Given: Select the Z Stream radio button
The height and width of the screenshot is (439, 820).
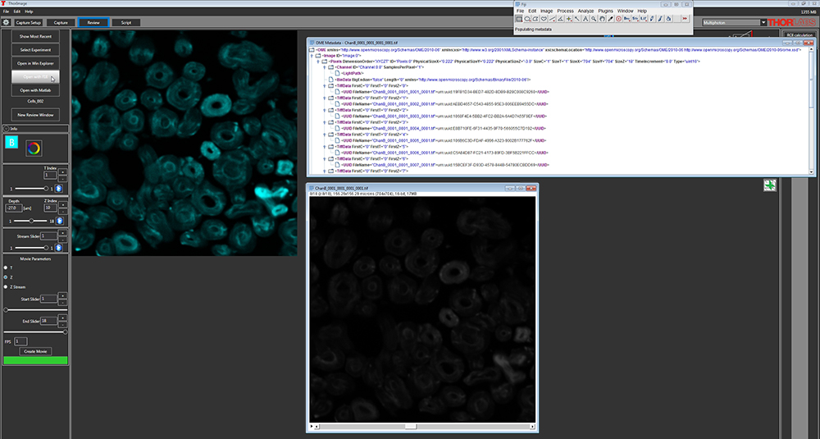Looking at the screenshot, I should pyautogui.click(x=7, y=286).
